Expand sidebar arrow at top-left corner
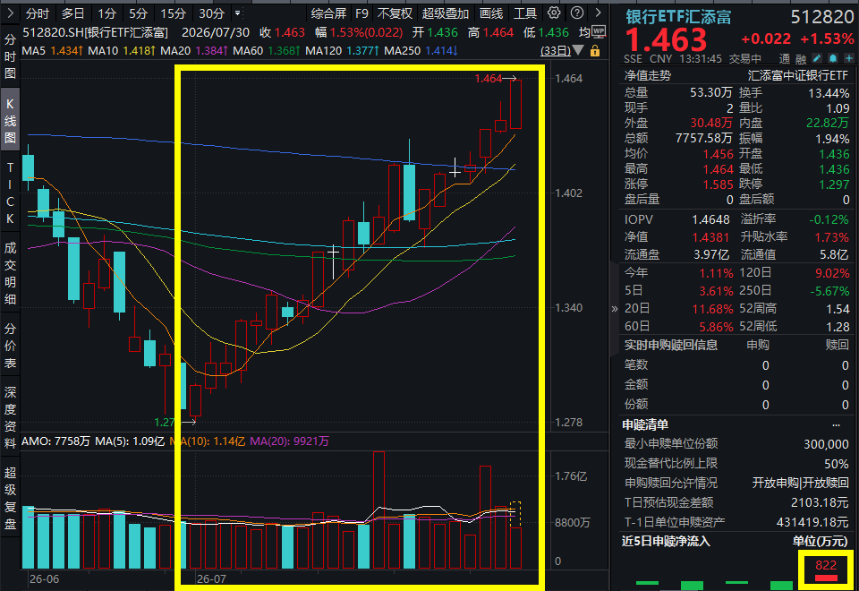The width and height of the screenshot is (859, 591). [x=10, y=13]
